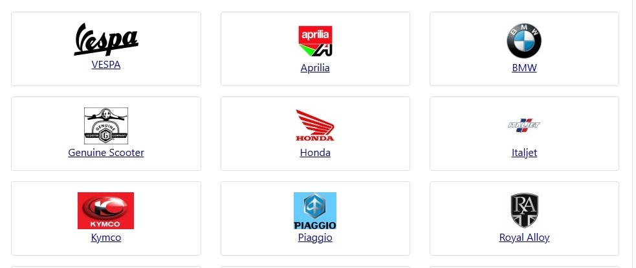Image resolution: width=636 pixels, height=268 pixels.
Task: Open the Genuine Scooter link
Action: [x=106, y=153]
